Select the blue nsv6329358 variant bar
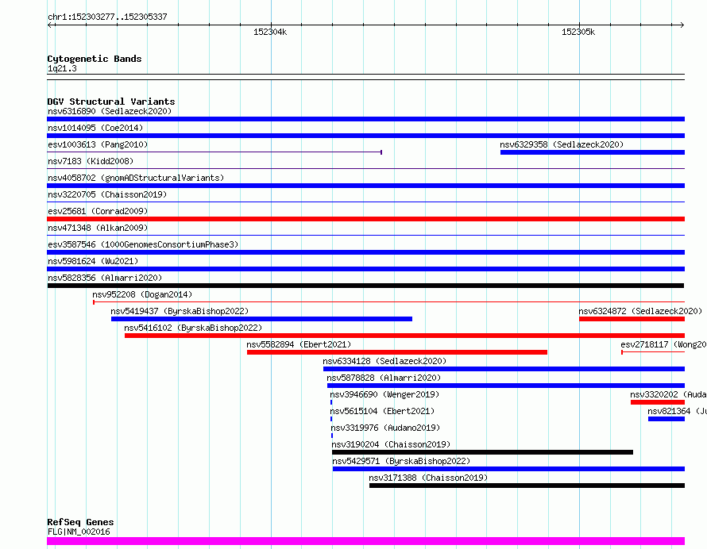 coord(593,152)
